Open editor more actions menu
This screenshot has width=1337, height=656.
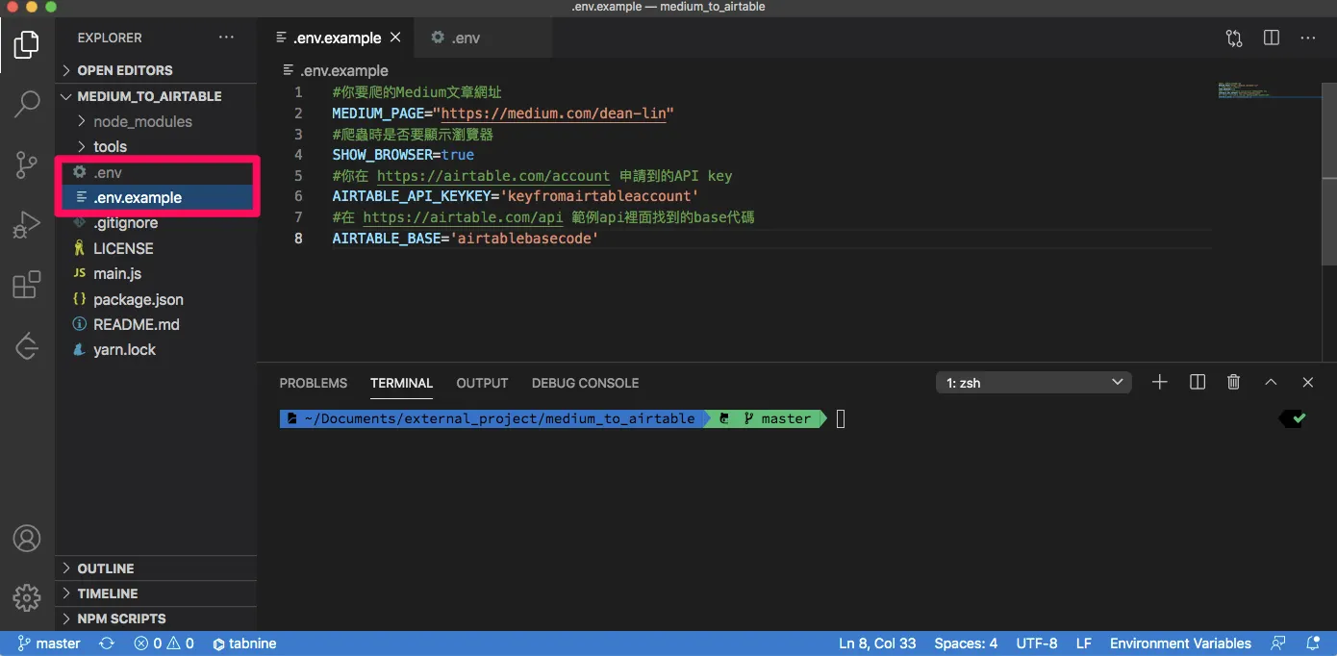click(x=1308, y=38)
